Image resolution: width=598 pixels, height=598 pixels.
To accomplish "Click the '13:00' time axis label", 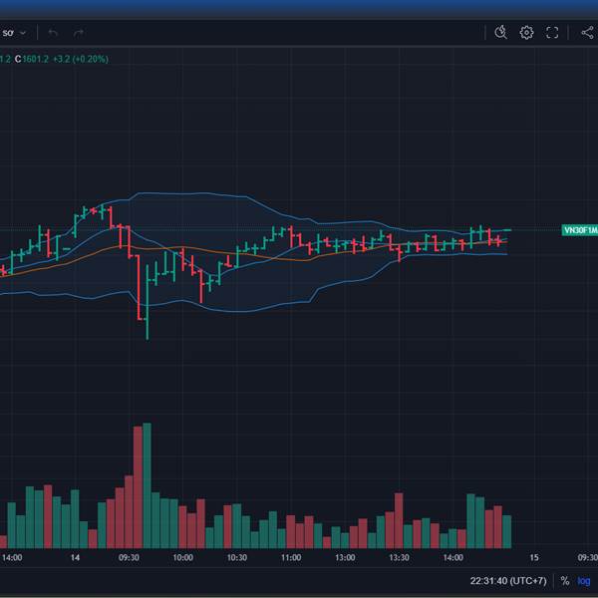I will click(x=345, y=557).
